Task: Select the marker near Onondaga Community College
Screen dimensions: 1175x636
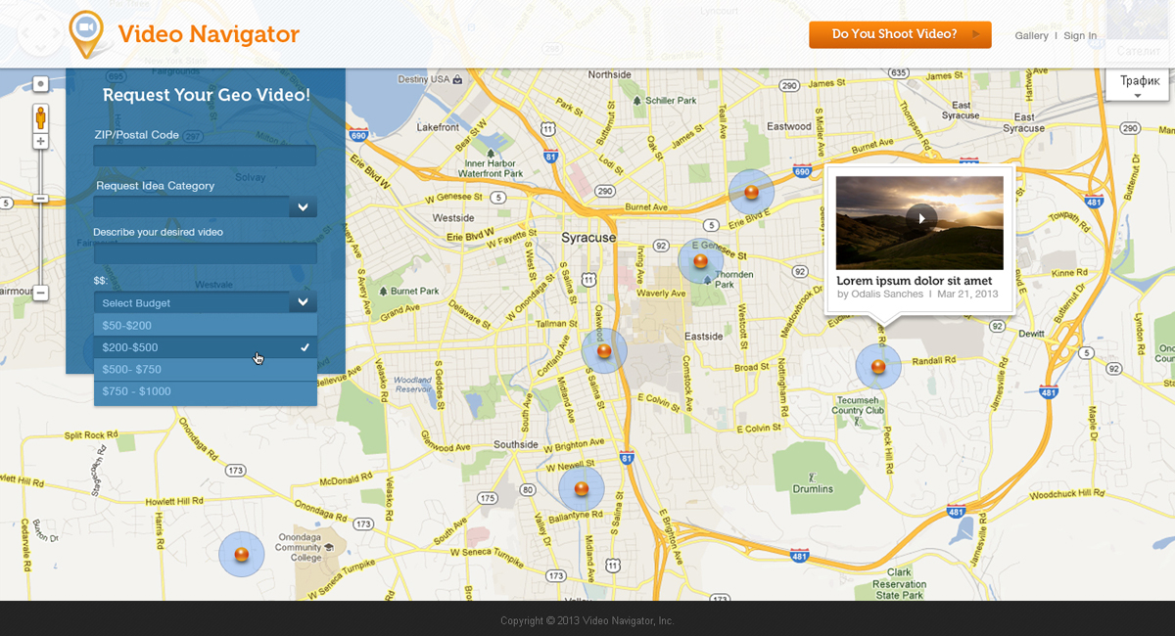Action: (242, 554)
